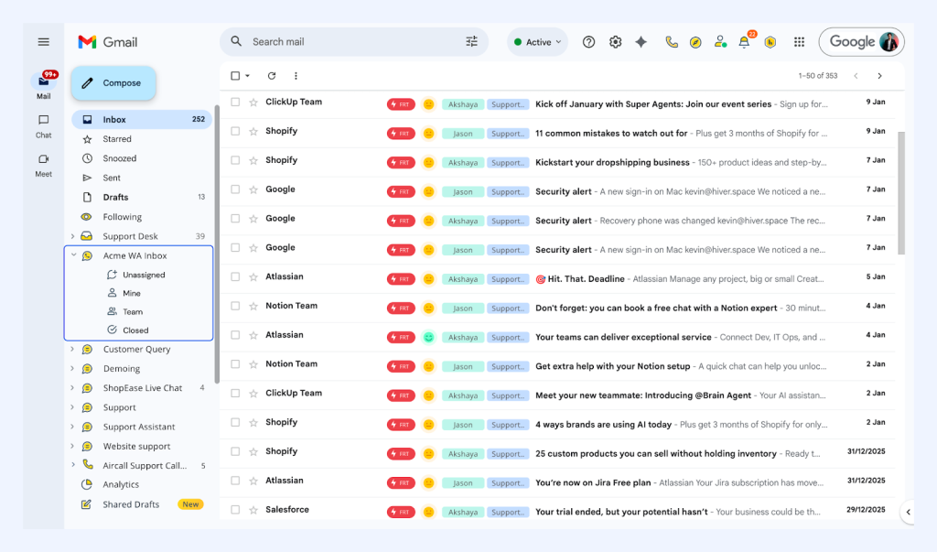This screenshot has height=552, width=937.
Task: Open Mine under Acme WA Inbox
Action: [x=132, y=293]
